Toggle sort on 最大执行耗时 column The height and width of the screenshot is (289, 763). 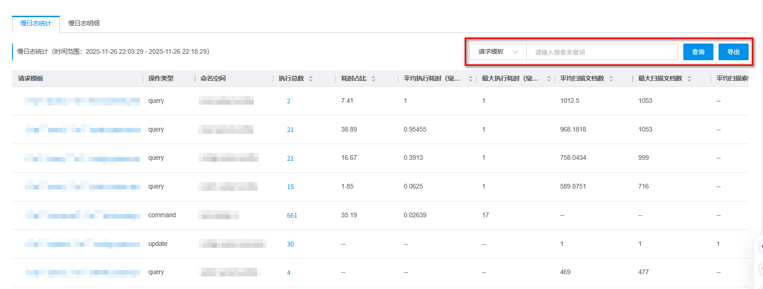[x=549, y=79]
